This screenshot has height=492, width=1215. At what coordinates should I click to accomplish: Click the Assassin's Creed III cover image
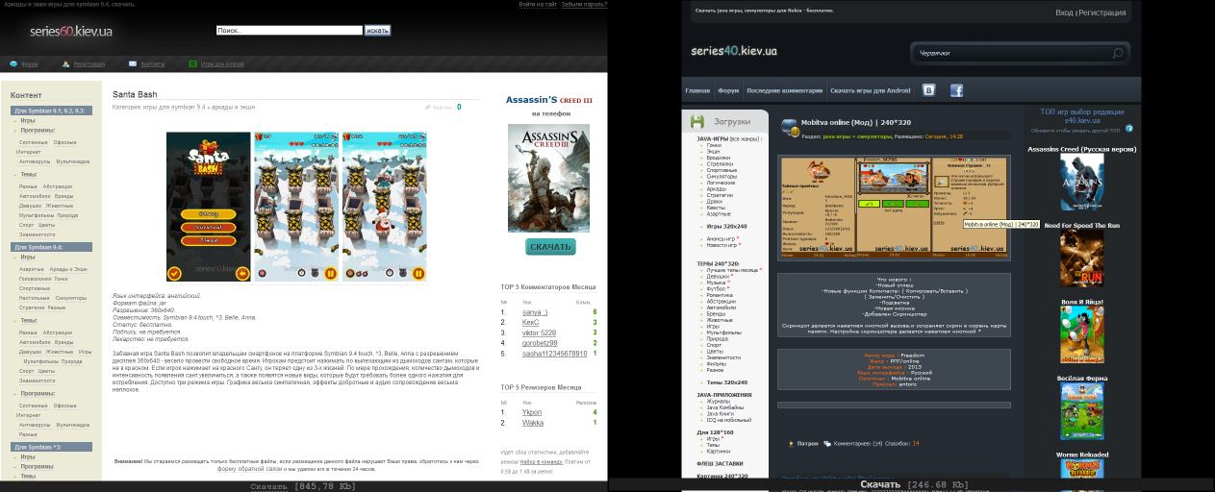click(548, 178)
